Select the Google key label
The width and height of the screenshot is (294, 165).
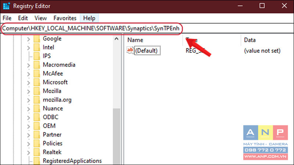52,38
